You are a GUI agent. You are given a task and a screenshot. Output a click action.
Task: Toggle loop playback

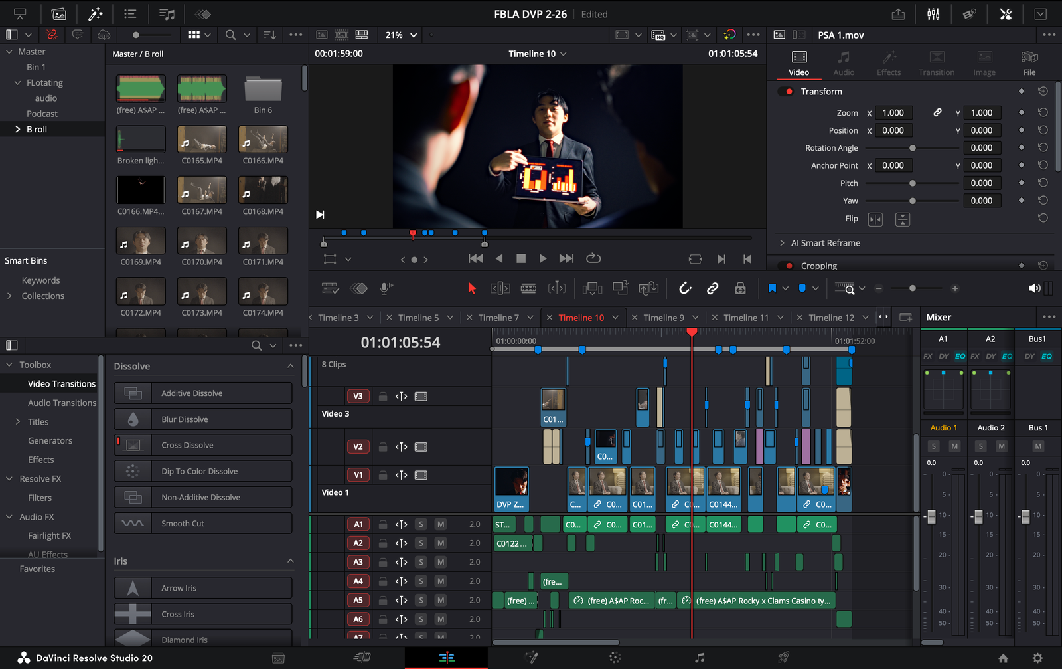point(593,258)
